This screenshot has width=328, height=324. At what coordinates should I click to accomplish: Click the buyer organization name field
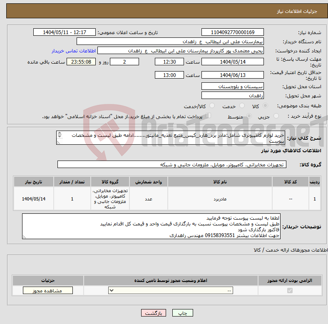[170, 42]
